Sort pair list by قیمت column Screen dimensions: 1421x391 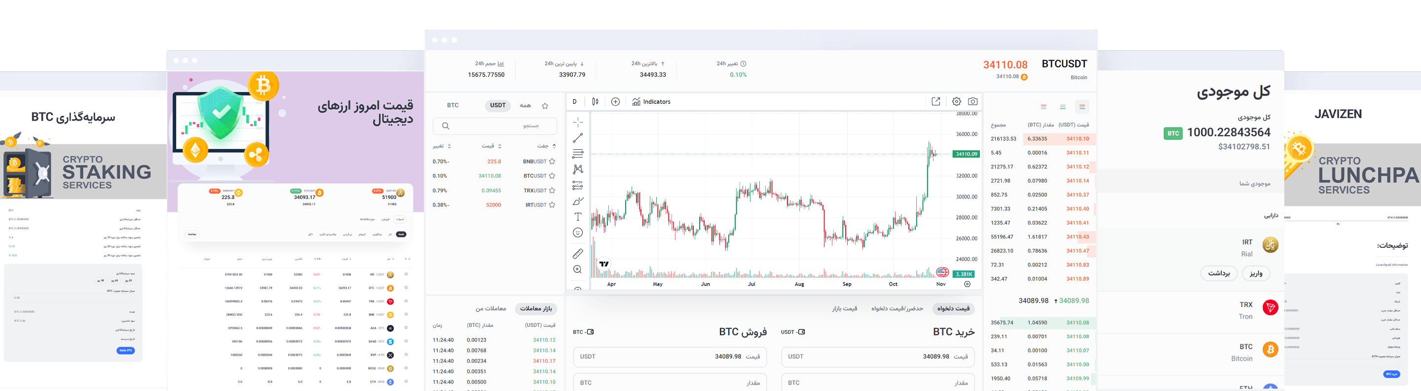click(491, 146)
